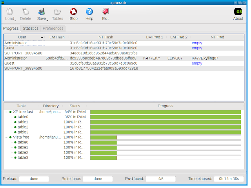
Task: Sort by the User column header
Action: [22, 37]
